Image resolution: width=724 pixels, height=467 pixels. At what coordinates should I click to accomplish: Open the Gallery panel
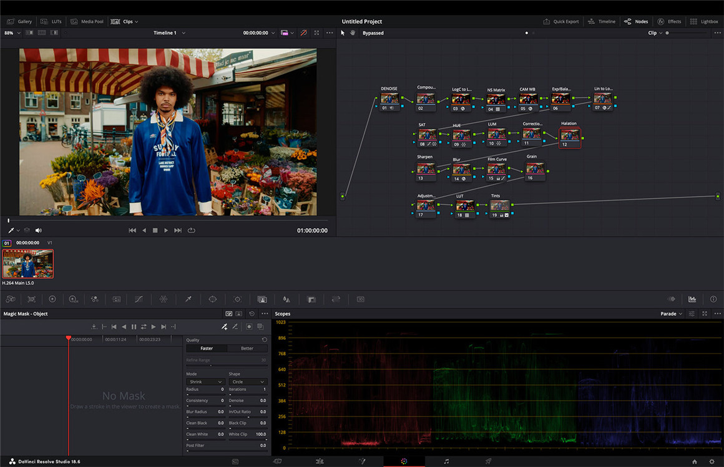[19, 22]
